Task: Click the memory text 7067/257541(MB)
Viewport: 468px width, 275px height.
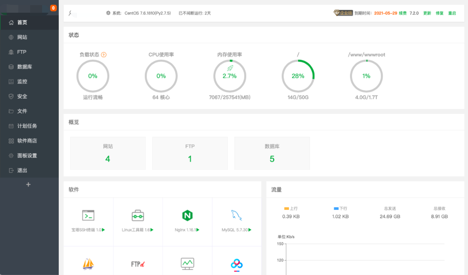Action: click(x=230, y=97)
